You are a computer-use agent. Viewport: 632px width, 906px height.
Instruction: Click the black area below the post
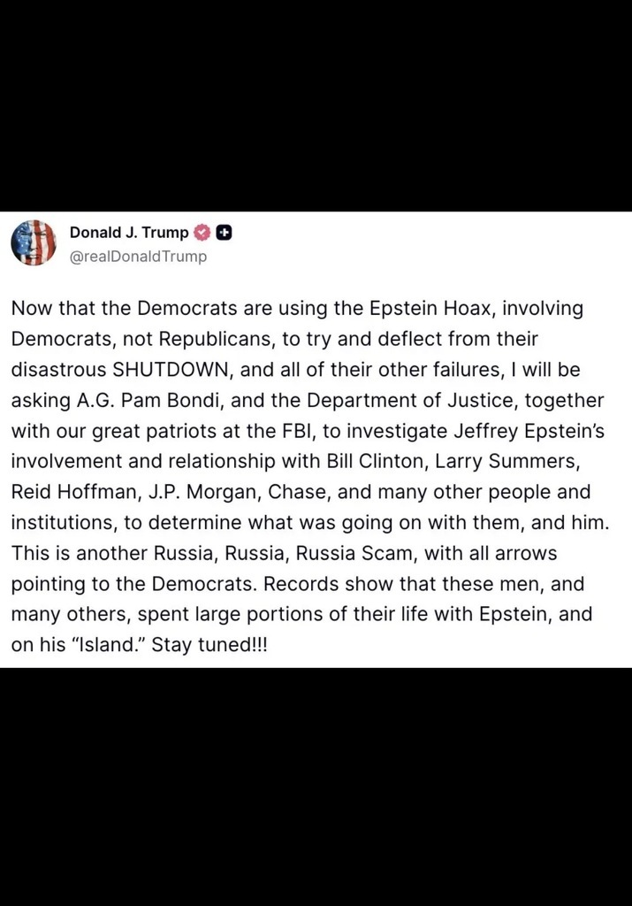click(316, 787)
